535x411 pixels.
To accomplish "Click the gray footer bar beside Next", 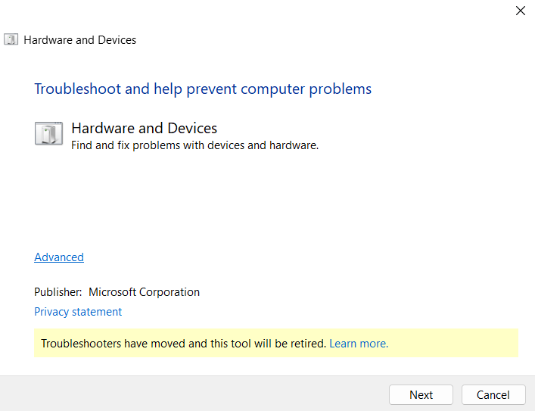I will click(x=194, y=394).
